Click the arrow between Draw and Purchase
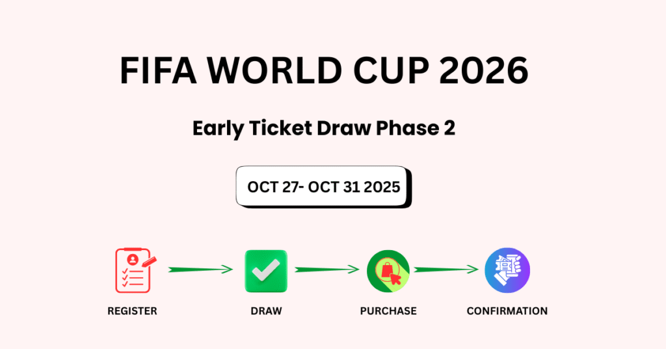 point(326,269)
